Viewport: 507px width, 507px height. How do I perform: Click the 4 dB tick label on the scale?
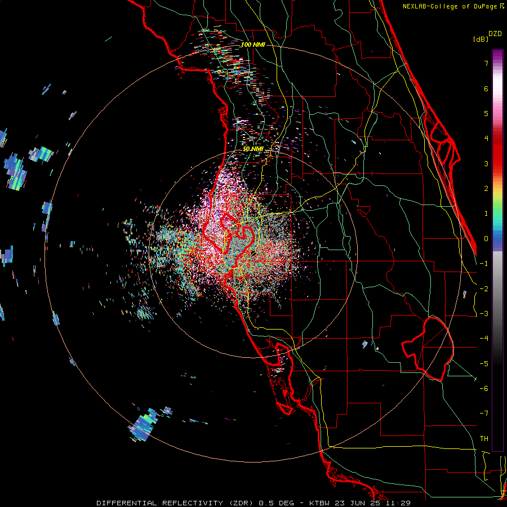click(x=486, y=139)
